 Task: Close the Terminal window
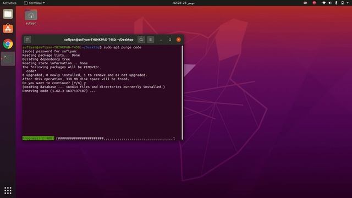[178, 40]
